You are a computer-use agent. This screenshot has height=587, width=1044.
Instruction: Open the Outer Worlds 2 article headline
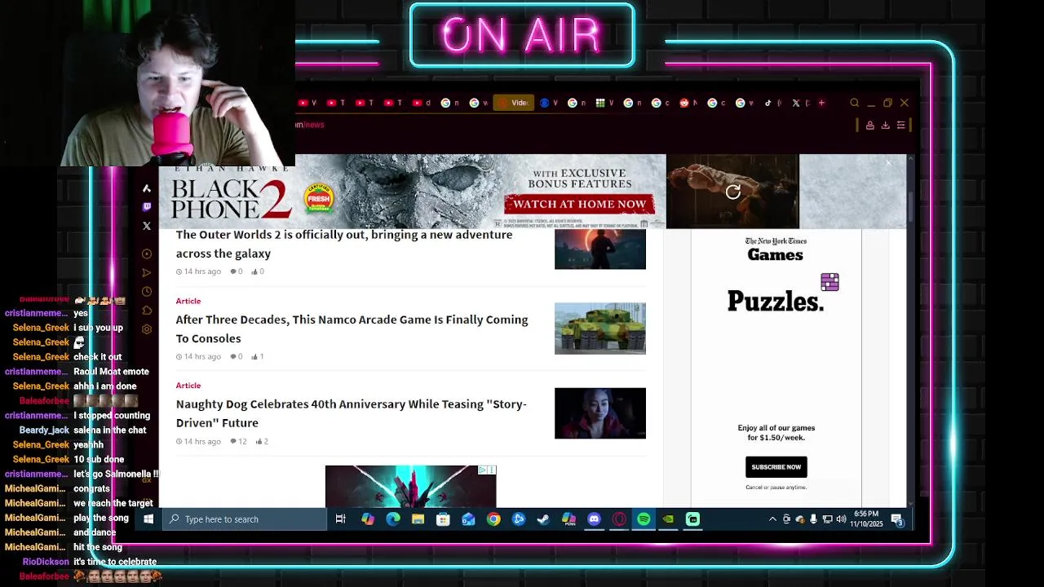pos(344,244)
